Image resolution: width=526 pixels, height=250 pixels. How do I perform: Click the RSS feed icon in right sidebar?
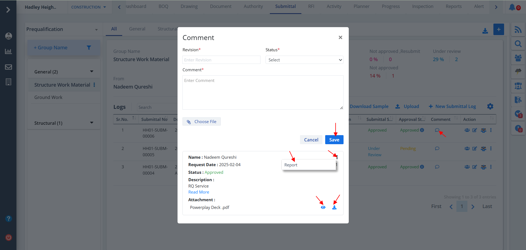518,30
